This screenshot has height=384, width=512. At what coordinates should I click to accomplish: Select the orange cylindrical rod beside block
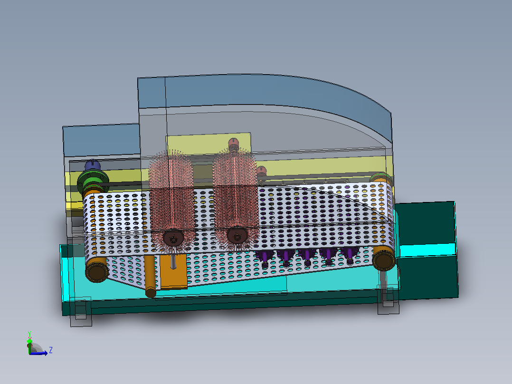pos(150,276)
